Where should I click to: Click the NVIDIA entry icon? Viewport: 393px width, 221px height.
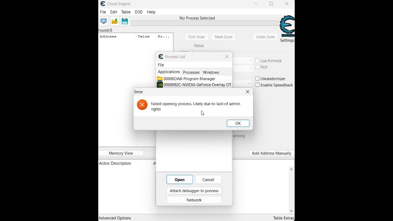click(x=160, y=85)
